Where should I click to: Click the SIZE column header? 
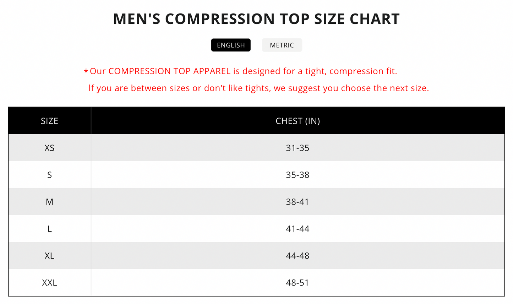[49, 121]
